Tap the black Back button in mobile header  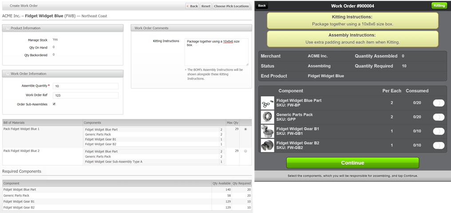point(262,6)
